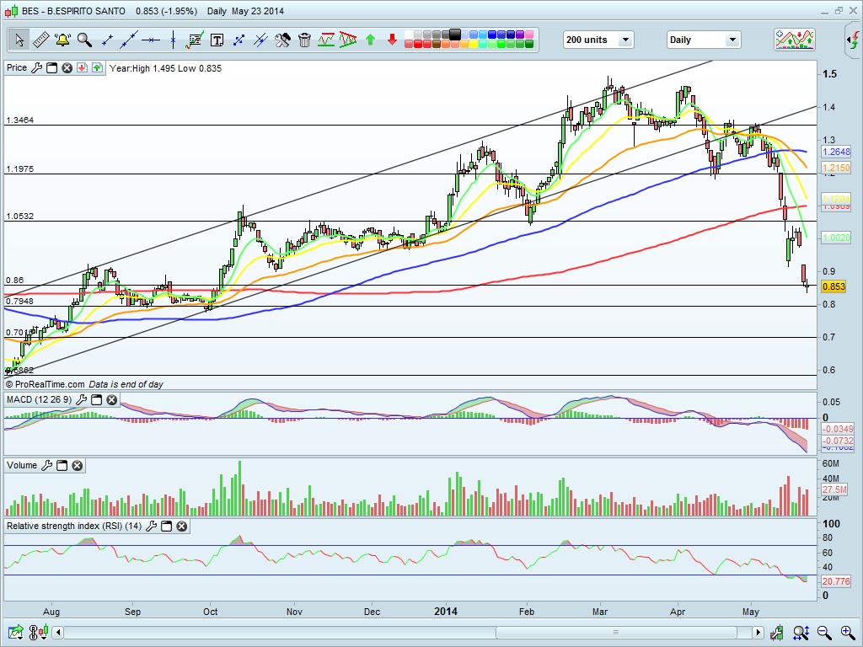Screen dimensions: 863x647
Task: Click the Volume panel label
Action: coord(22,465)
